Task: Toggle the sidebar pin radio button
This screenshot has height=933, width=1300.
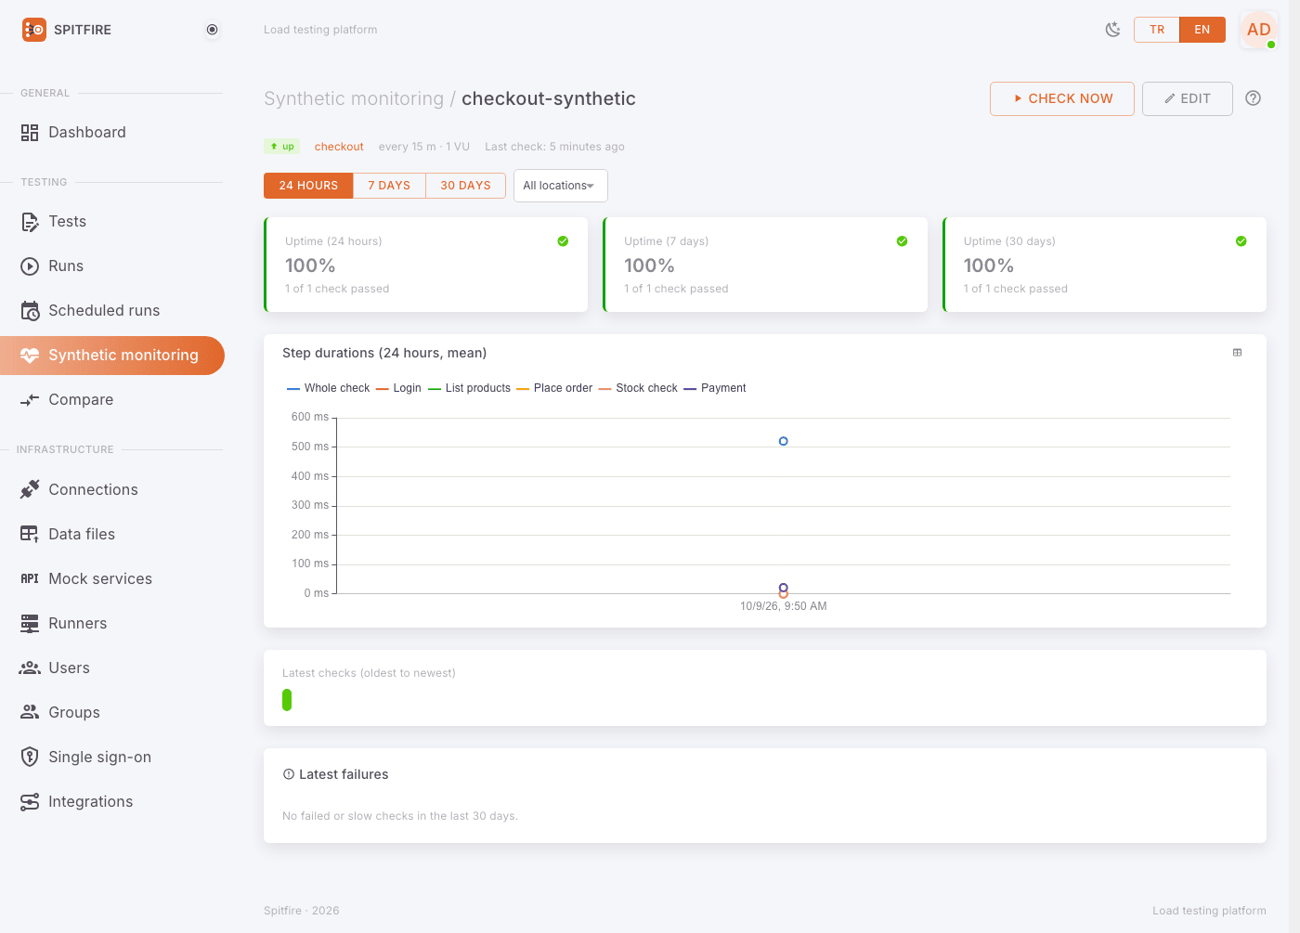Action: click(x=212, y=30)
